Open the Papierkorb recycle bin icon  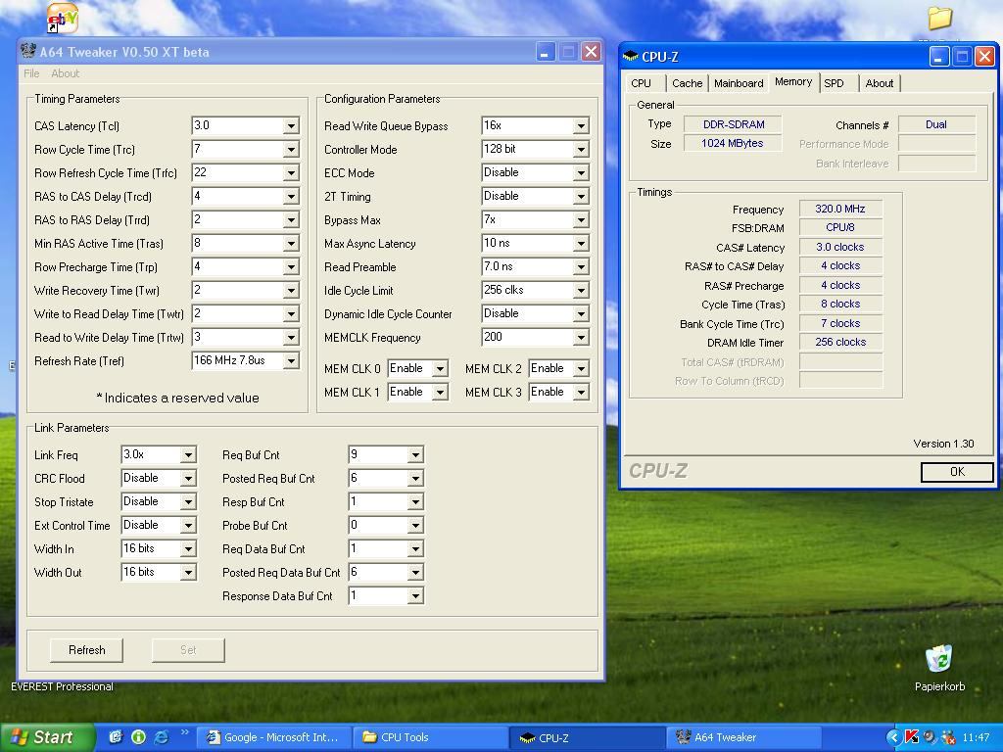938,659
